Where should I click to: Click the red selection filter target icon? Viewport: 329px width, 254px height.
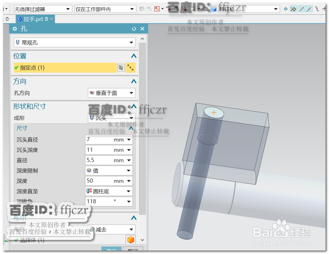click(x=157, y=9)
